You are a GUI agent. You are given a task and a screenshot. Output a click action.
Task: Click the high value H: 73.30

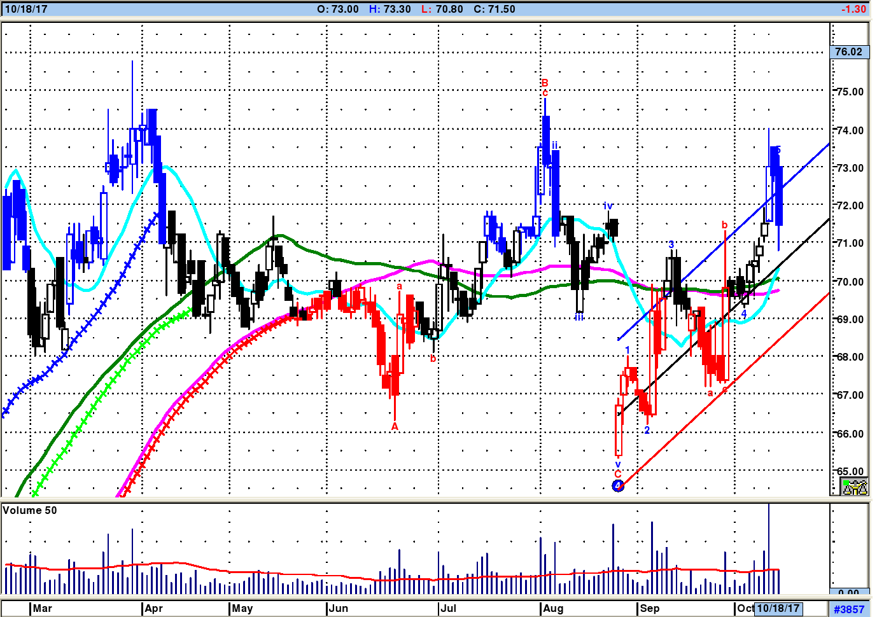(389, 9)
